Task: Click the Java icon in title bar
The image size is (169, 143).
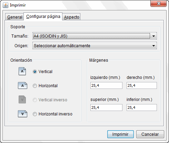Action: (6, 5)
